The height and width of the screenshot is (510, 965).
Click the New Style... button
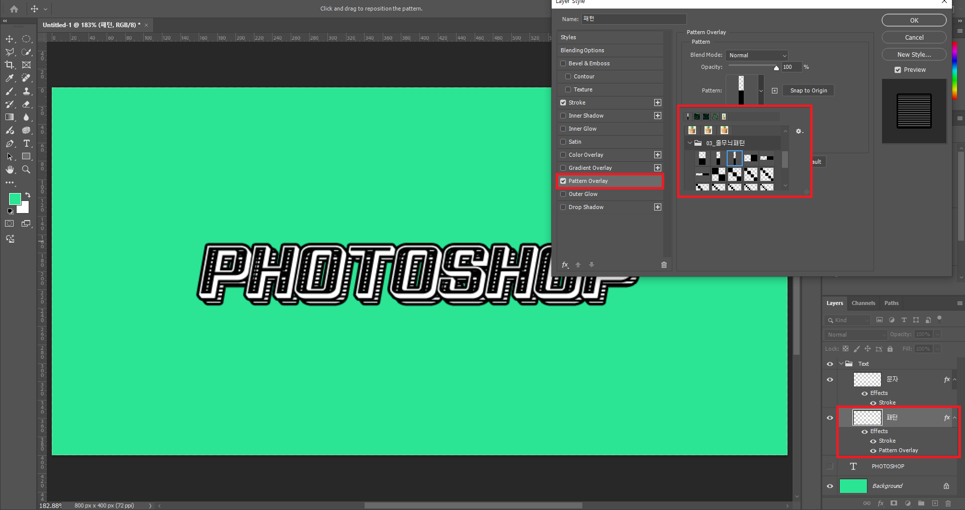(914, 54)
